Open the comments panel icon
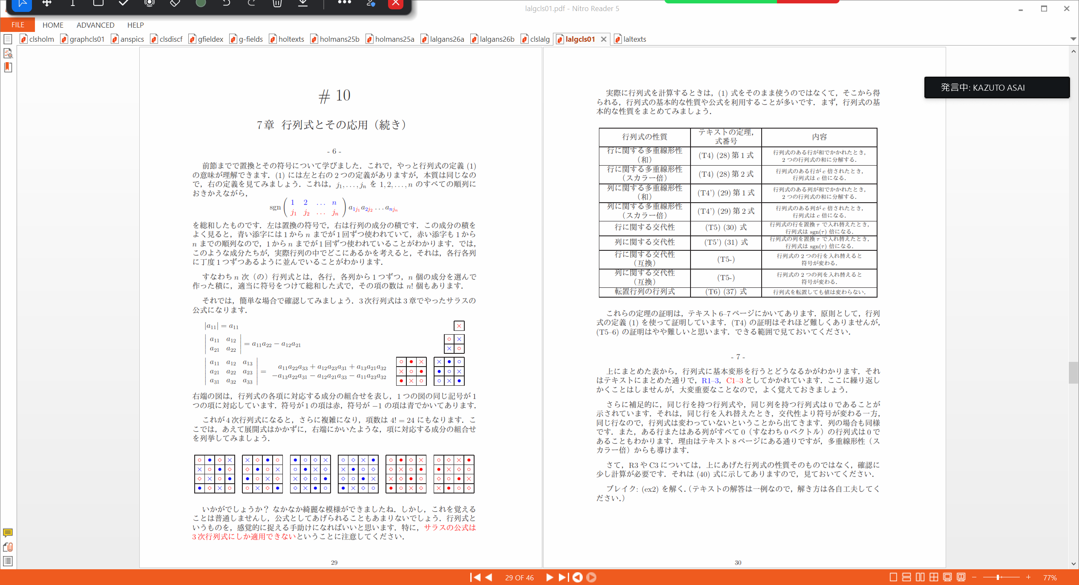 [x=8, y=533]
